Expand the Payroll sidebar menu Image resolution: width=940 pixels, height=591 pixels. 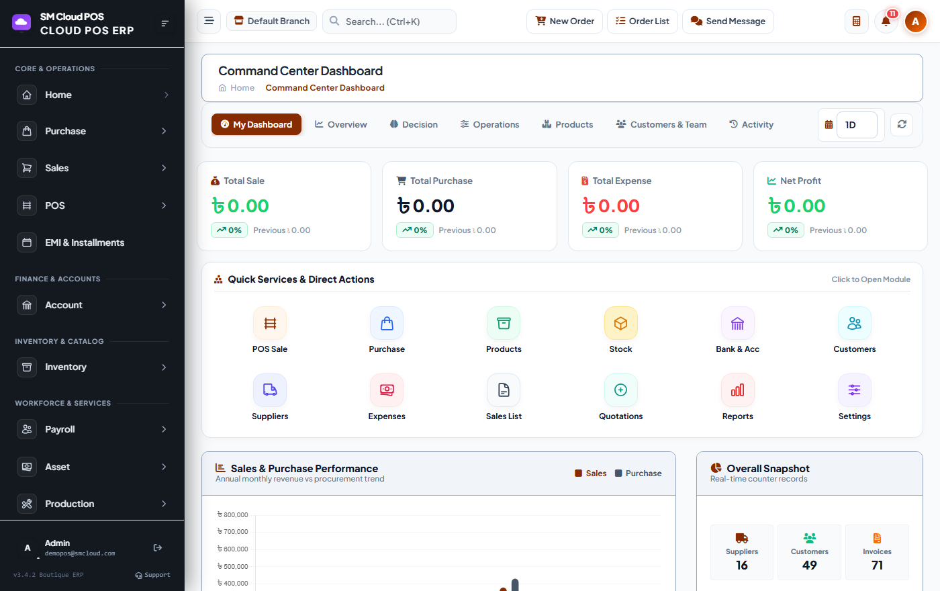tap(92, 429)
